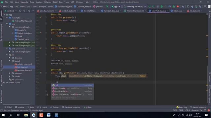211x118 pixels.
Task: Click CRLF line separator in status bar
Action: tap(181, 110)
